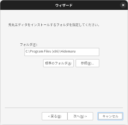Screen dimensions: 128x125
Task: Go back with < 戻る(B) button
Action: tap(55, 116)
